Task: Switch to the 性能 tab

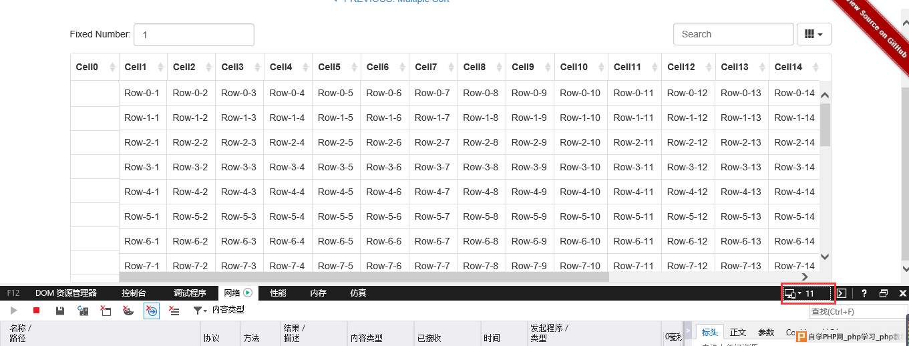Action: (x=278, y=293)
